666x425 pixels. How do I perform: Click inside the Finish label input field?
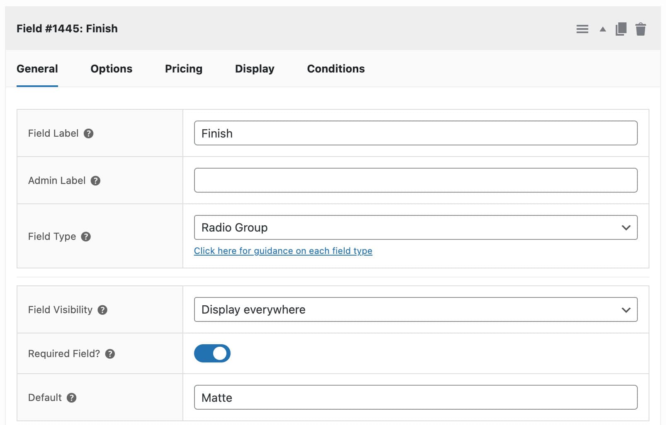416,133
